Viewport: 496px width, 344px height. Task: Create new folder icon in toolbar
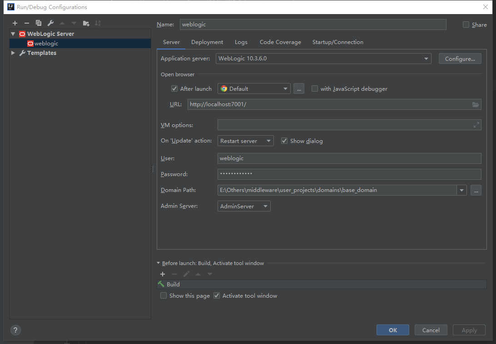tap(86, 23)
